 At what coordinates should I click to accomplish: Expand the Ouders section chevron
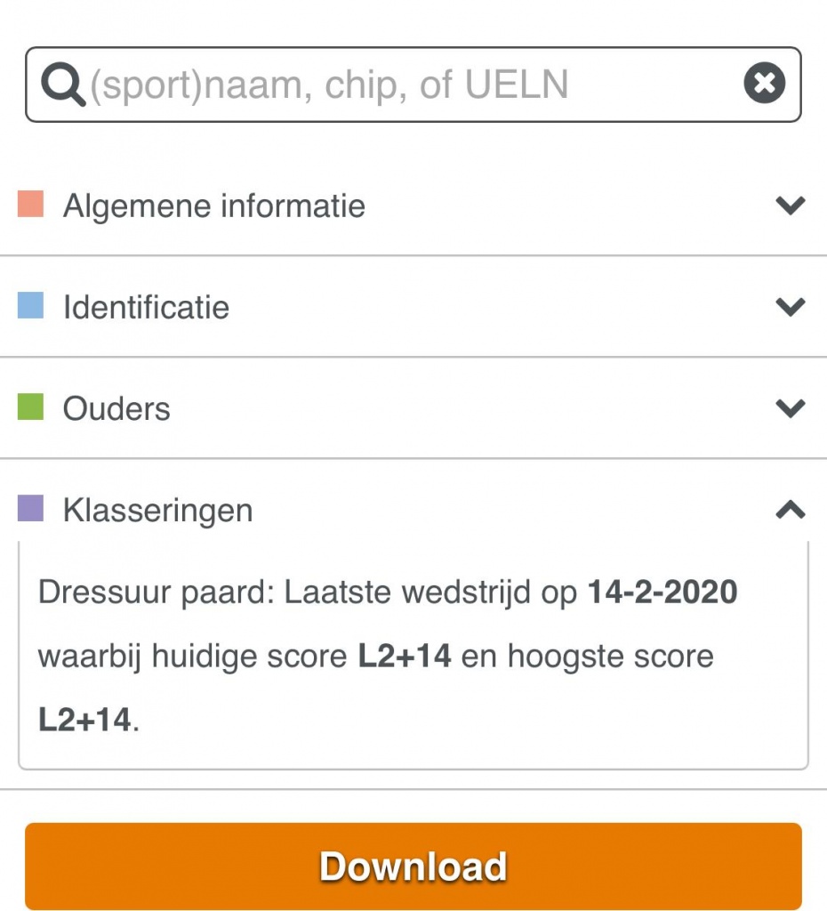pos(790,407)
